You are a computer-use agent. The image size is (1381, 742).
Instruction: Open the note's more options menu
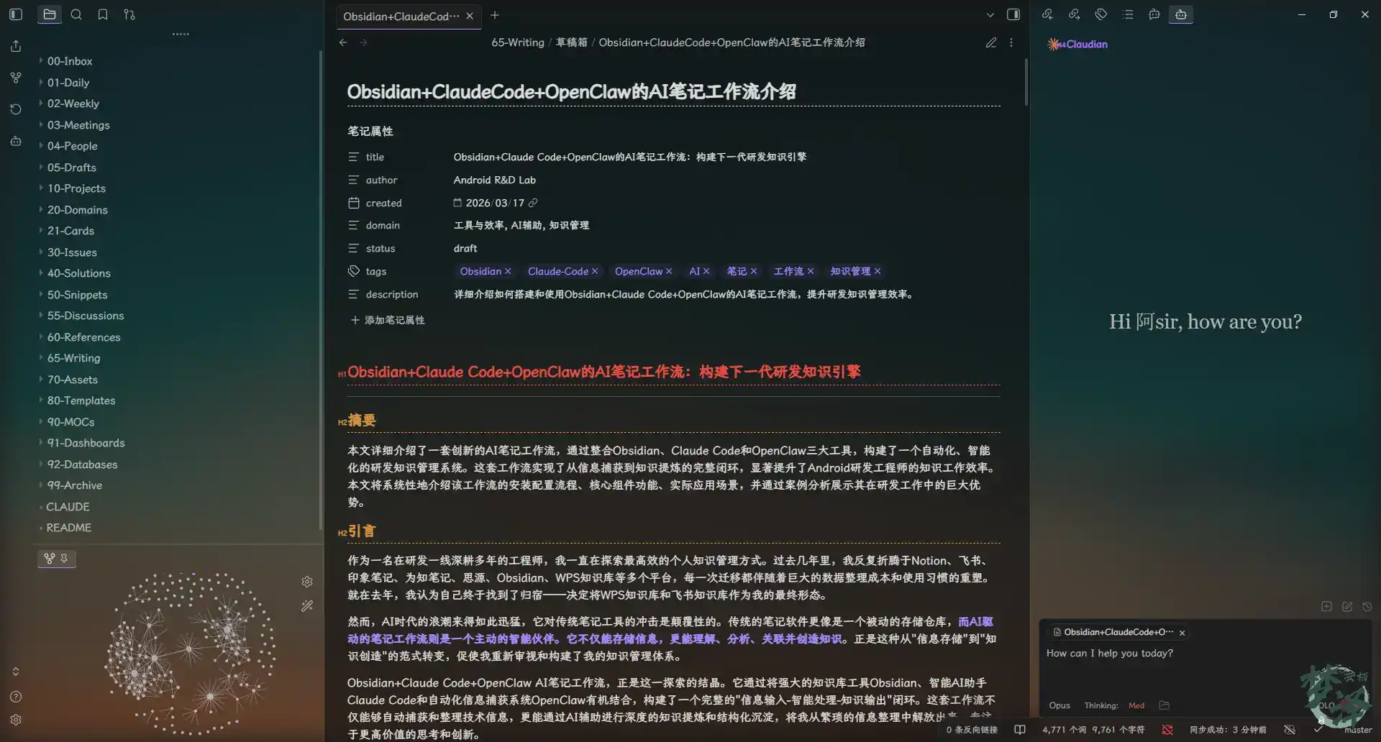coord(1011,42)
